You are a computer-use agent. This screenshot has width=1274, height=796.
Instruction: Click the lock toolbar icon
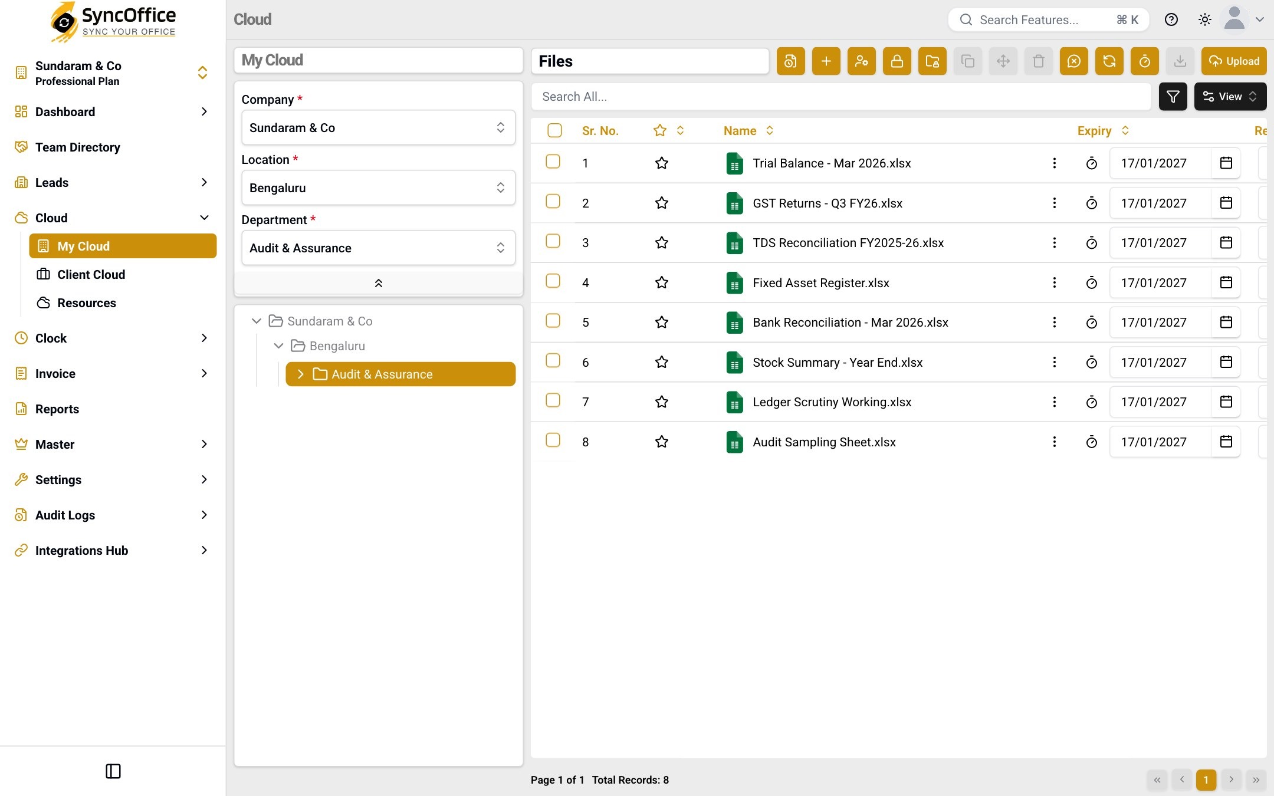tap(897, 61)
